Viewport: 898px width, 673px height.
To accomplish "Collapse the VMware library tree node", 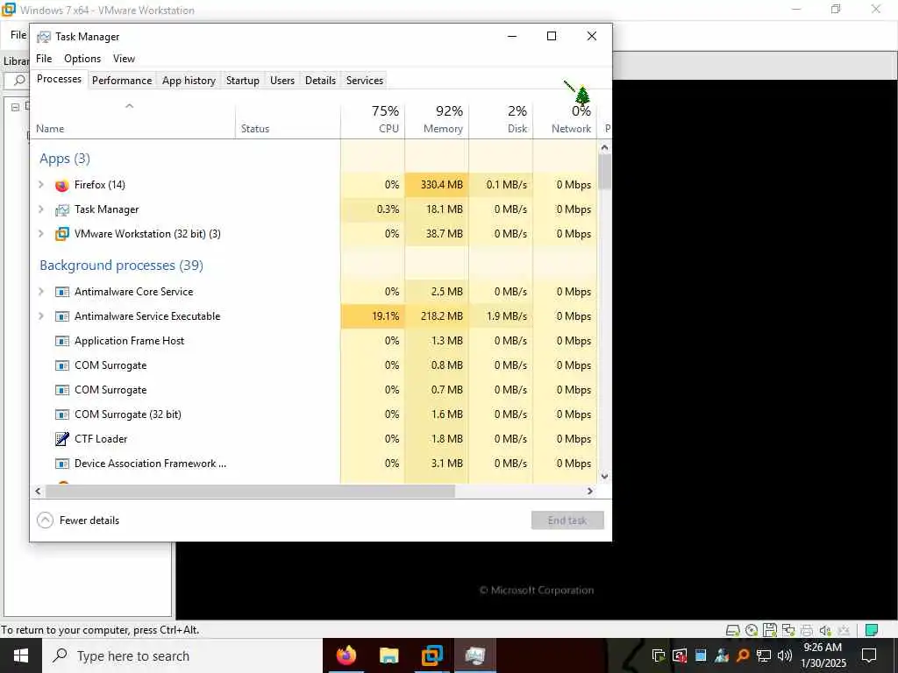I will tap(15, 107).
